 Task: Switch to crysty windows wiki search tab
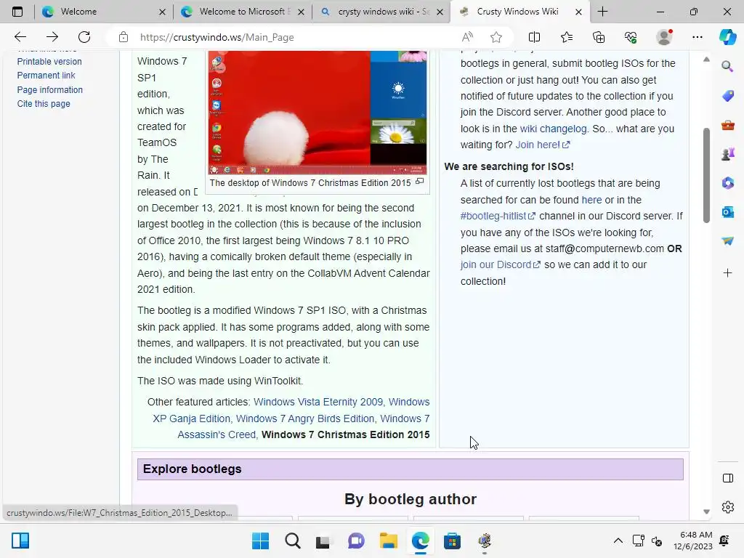point(384,12)
